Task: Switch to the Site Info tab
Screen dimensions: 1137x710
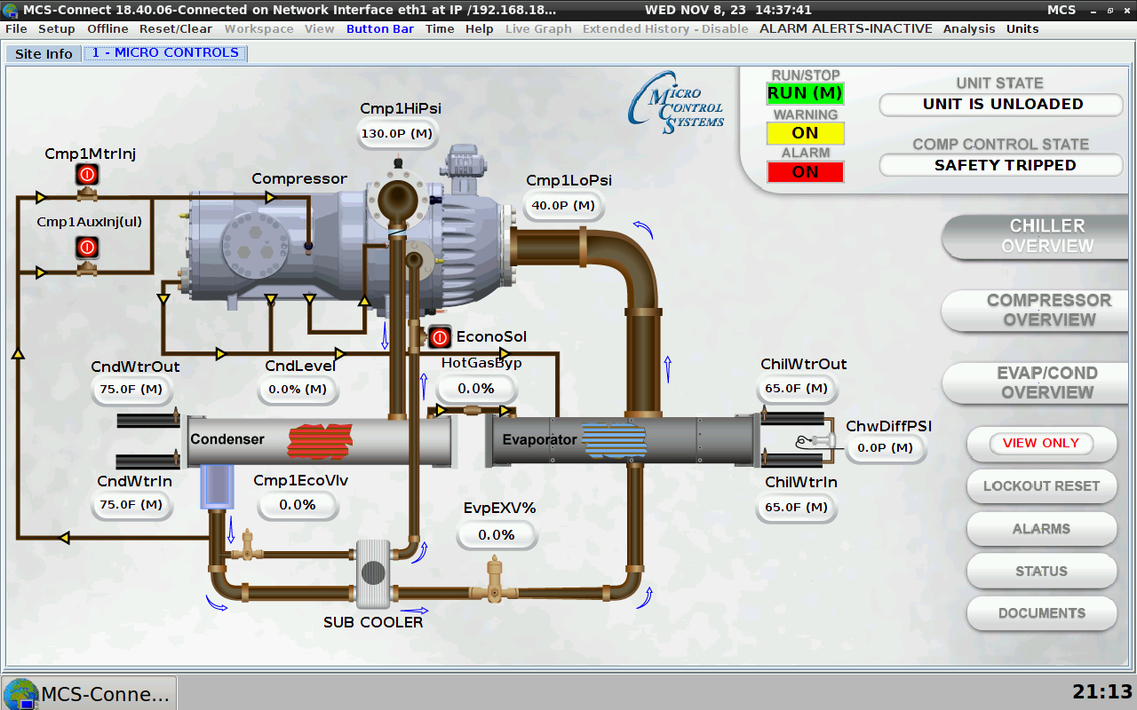Action: [x=44, y=53]
